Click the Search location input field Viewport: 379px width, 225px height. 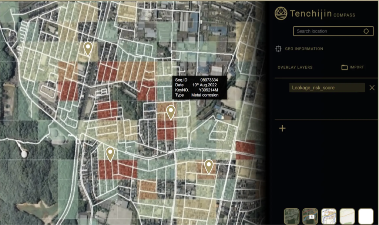pyautogui.click(x=333, y=31)
